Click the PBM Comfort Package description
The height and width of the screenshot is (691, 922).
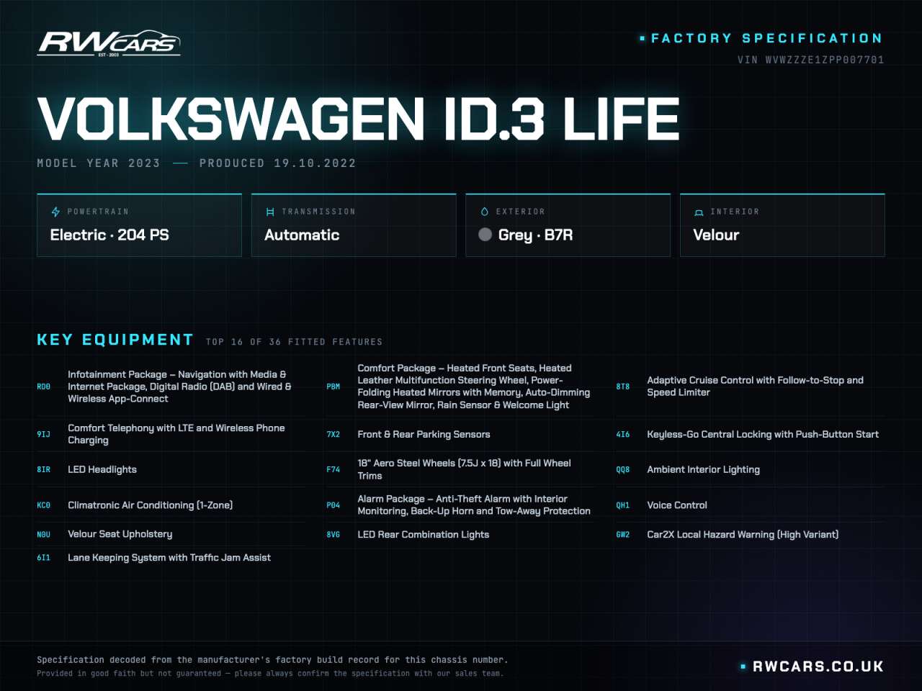[474, 387]
